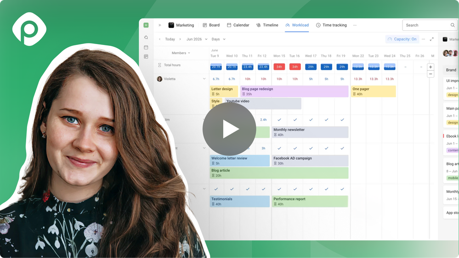Image resolution: width=459 pixels, height=258 pixels.
Task: Click the red 34h total for Mon 15
Action: tap(279, 67)
